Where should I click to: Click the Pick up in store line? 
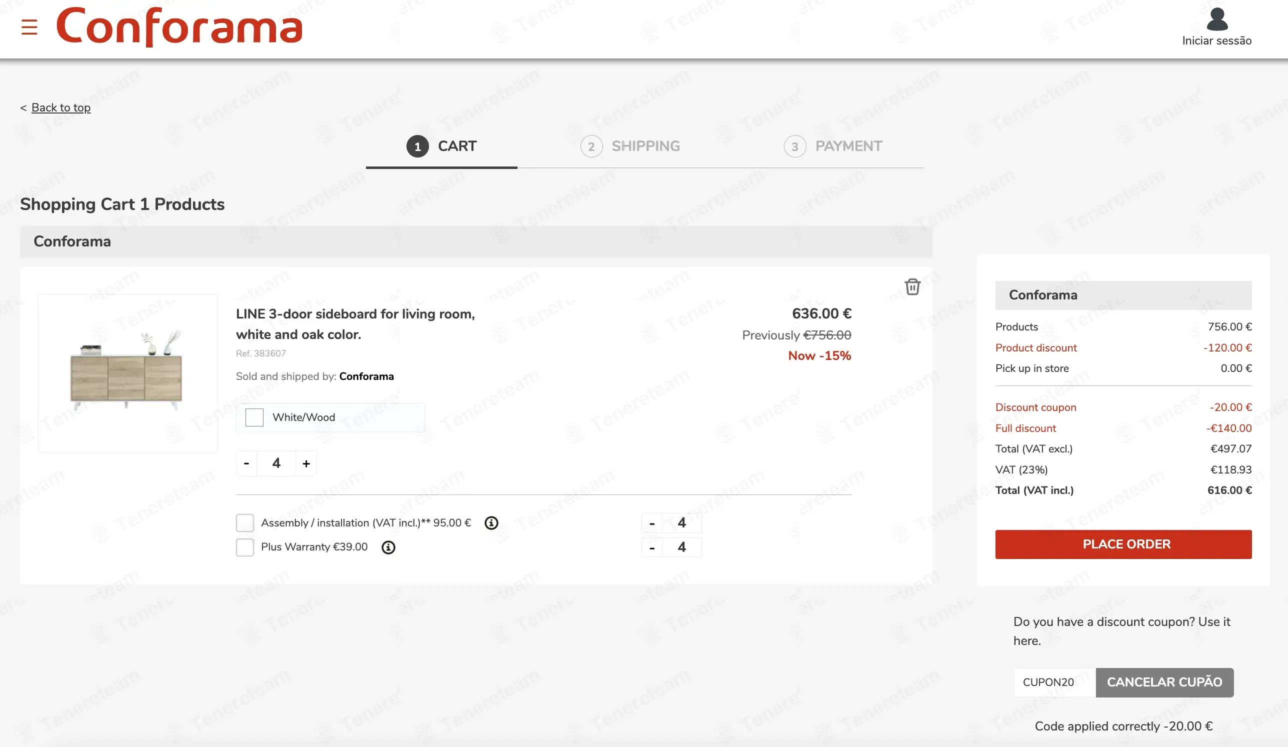pyautogui.click(x=1123, y=368)
